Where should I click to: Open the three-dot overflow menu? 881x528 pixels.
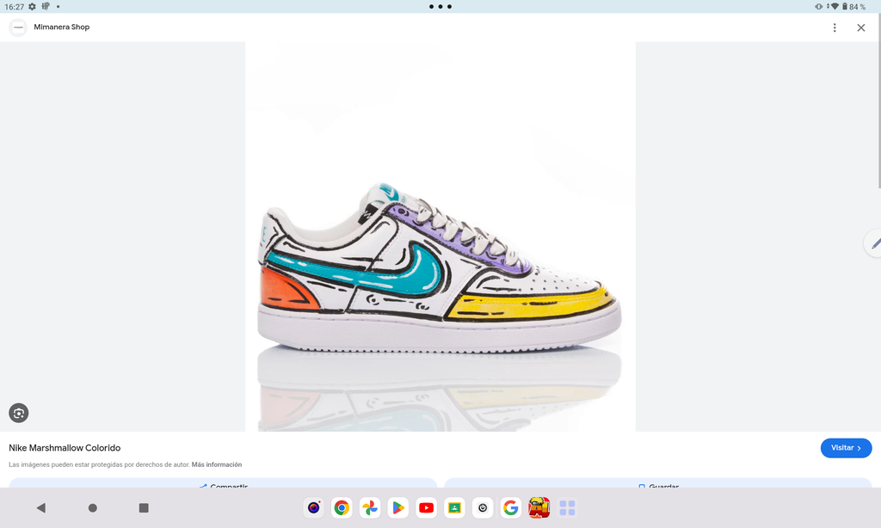click(x=835, y=28)
